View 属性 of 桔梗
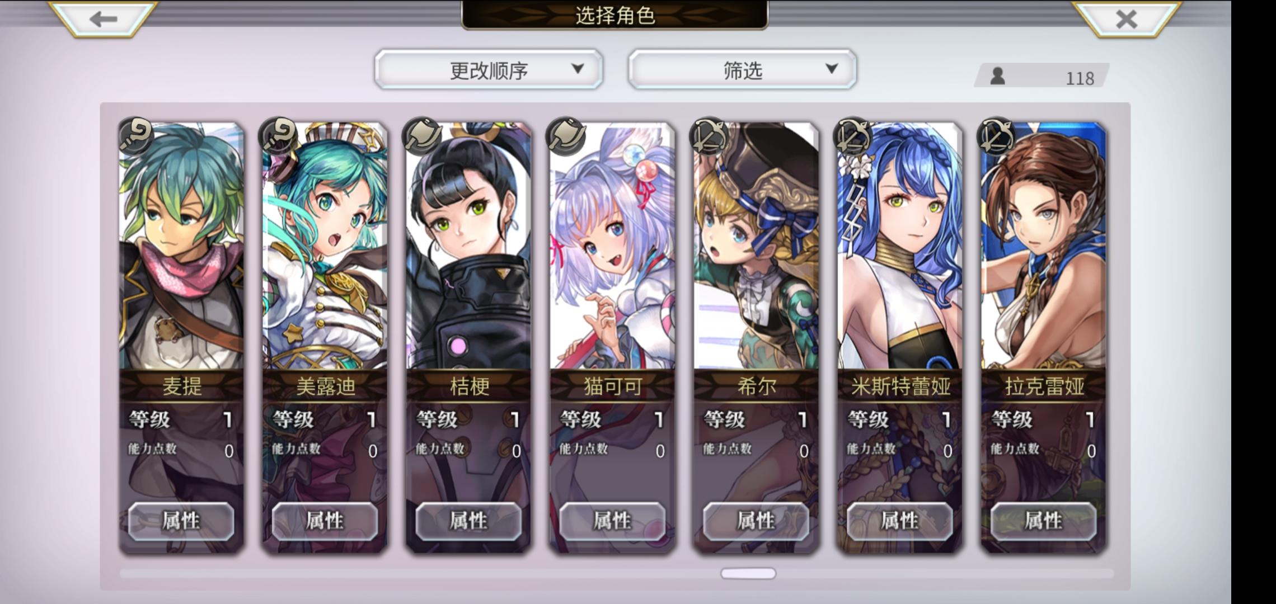 (x=468, y=521)
